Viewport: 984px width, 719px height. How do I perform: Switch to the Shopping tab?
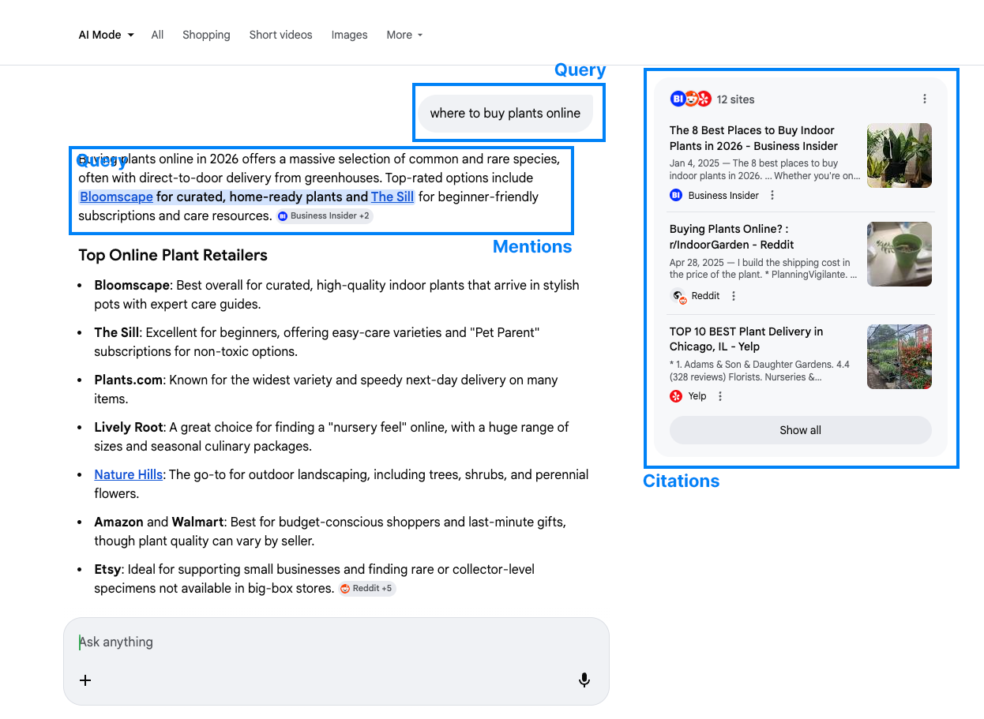pos(206,35)
